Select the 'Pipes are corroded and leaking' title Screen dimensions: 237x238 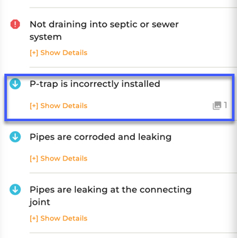(x=100, y=137)
